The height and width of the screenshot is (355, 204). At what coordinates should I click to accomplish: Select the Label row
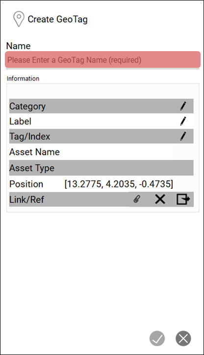(x=101, y=121)
